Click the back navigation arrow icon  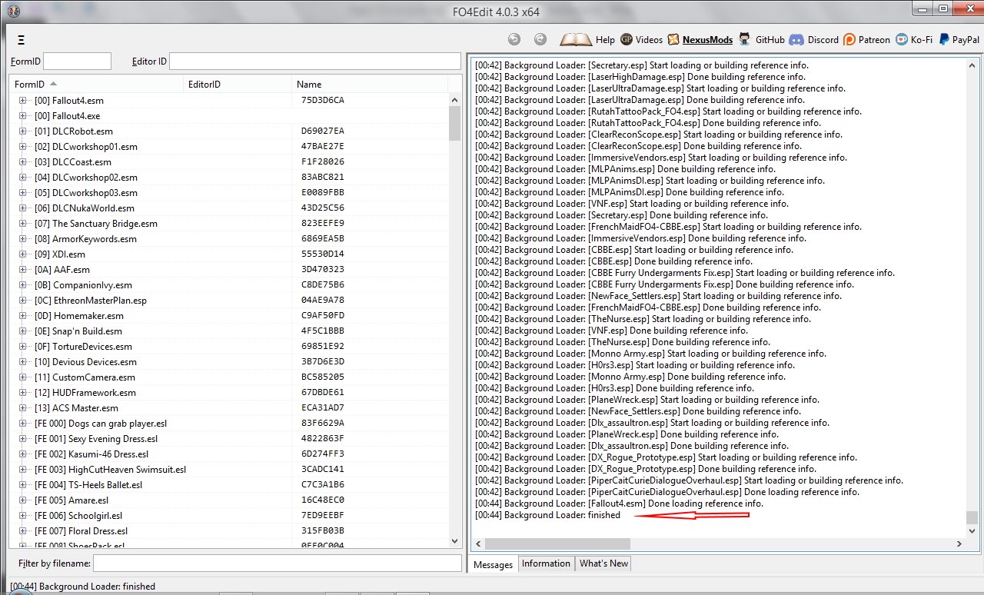coord(514,39)
